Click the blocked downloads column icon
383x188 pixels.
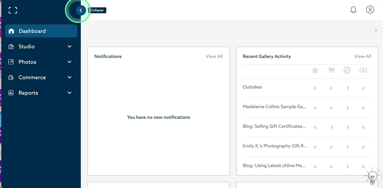point(347,70)
